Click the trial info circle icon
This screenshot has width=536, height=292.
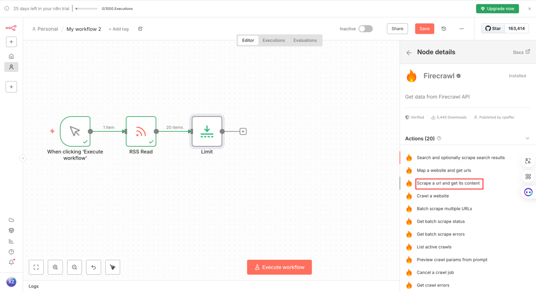coord(6,8)
